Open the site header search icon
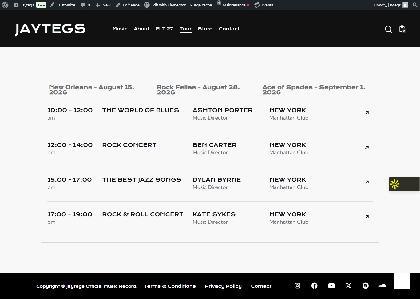This screenshot has width=420, height=299. (389, 29)
